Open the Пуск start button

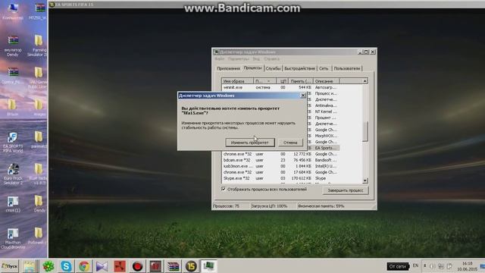[10, 266]
